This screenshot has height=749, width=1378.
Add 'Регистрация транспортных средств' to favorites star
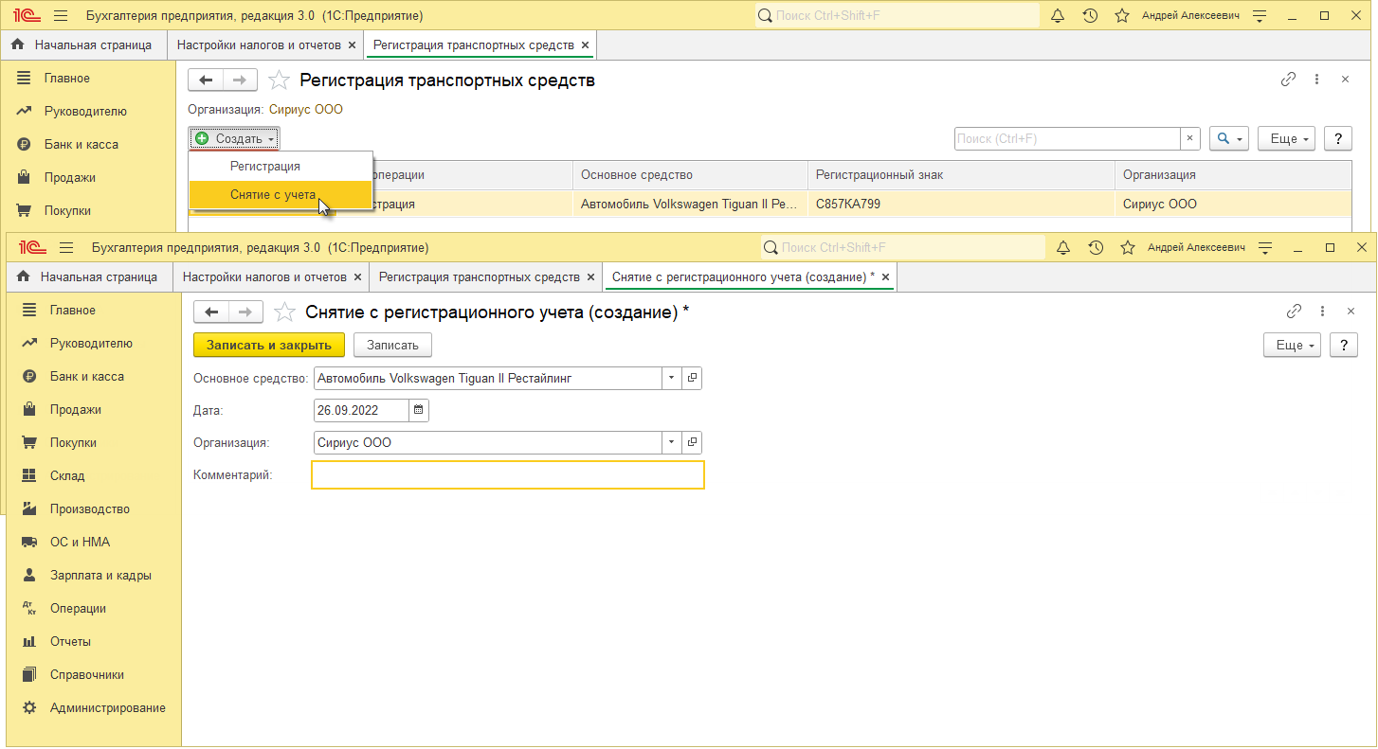click(x=278, y=80)
